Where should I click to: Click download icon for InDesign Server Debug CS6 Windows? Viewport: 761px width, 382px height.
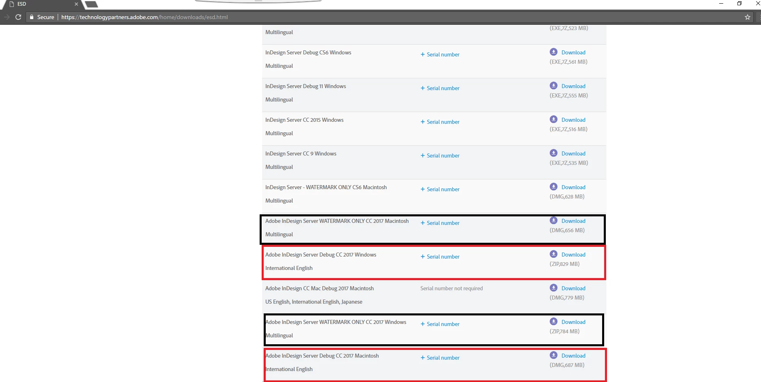553,52
